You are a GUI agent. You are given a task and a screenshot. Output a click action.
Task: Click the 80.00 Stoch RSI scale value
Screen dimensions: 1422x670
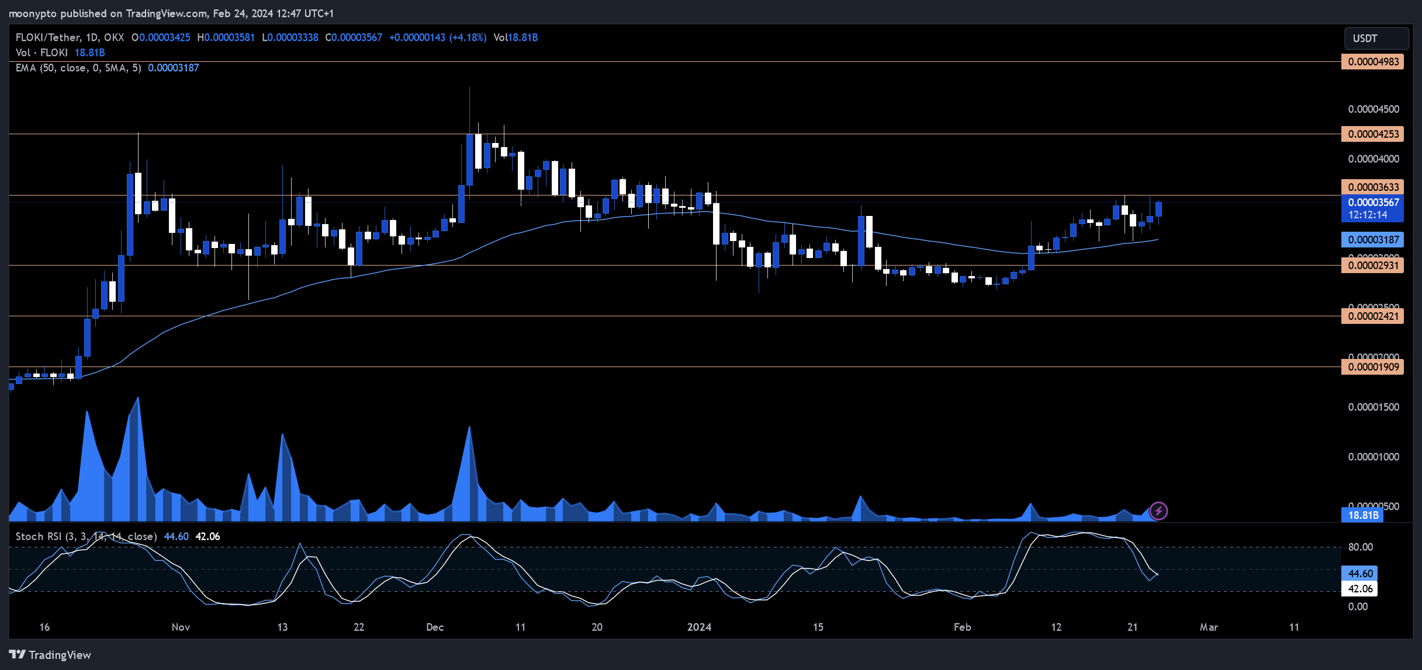[1360, 547]
